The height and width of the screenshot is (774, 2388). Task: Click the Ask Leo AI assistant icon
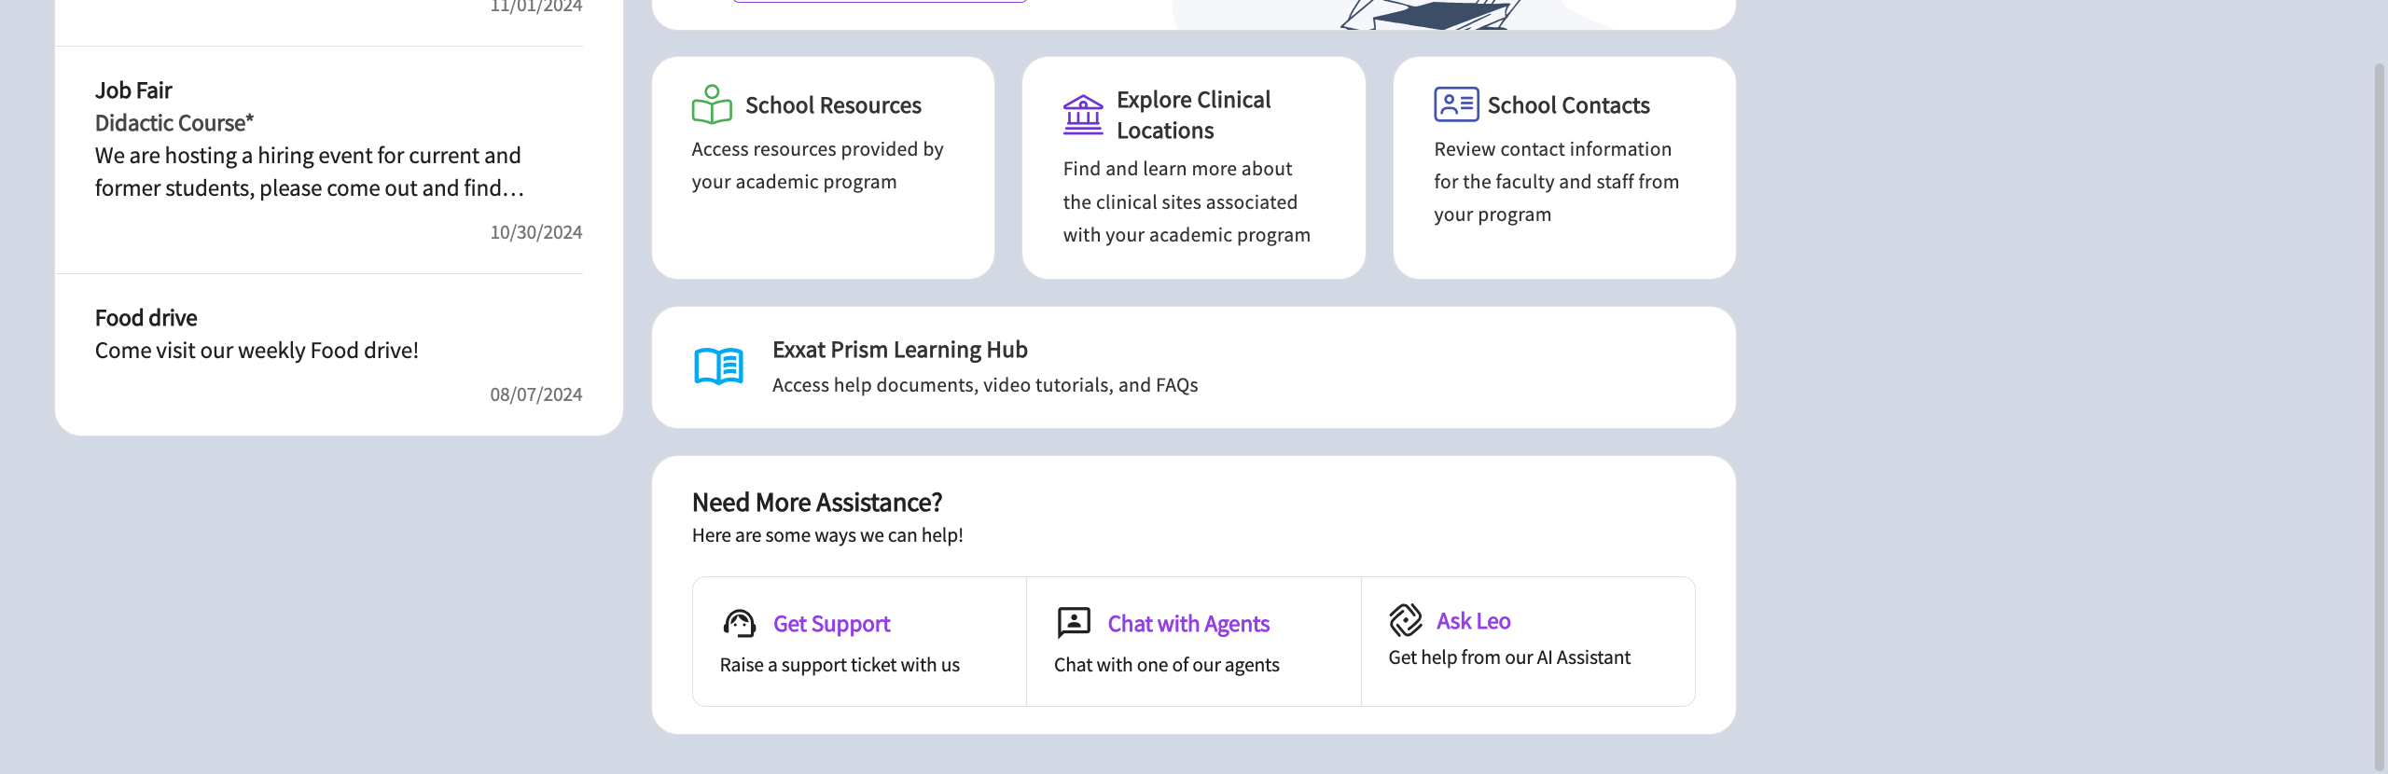tap(1406, 620)
